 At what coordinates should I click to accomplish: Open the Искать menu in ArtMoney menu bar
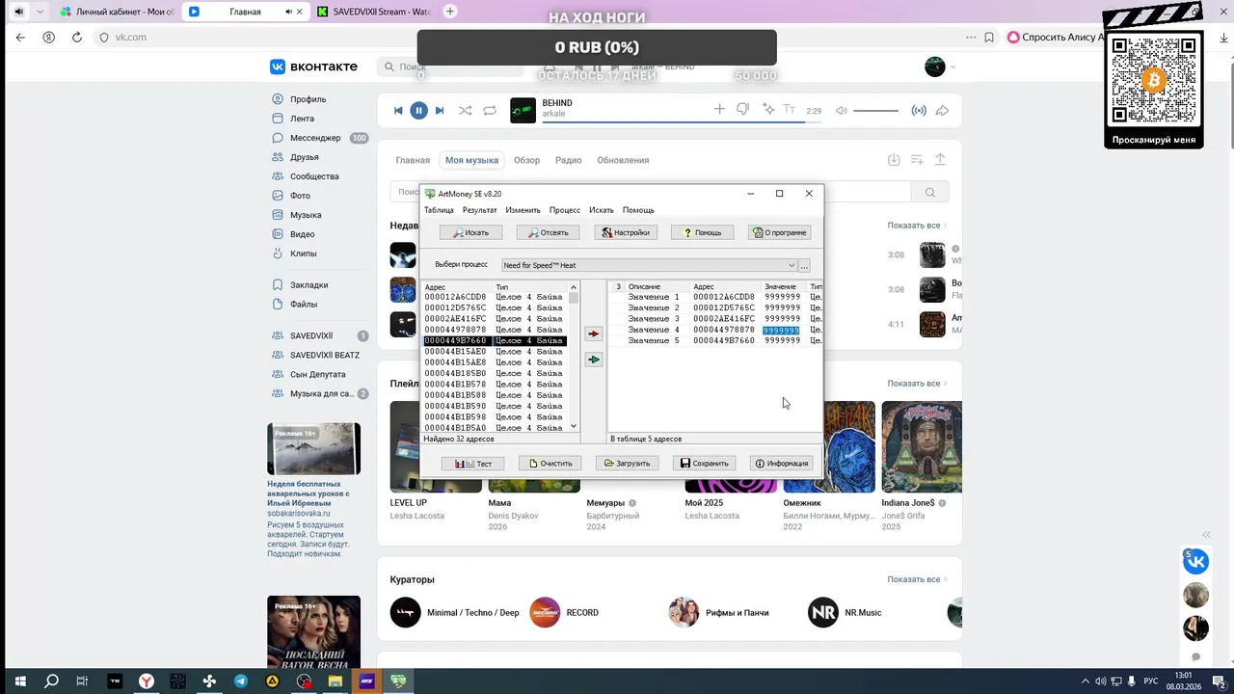coord(602,210)
